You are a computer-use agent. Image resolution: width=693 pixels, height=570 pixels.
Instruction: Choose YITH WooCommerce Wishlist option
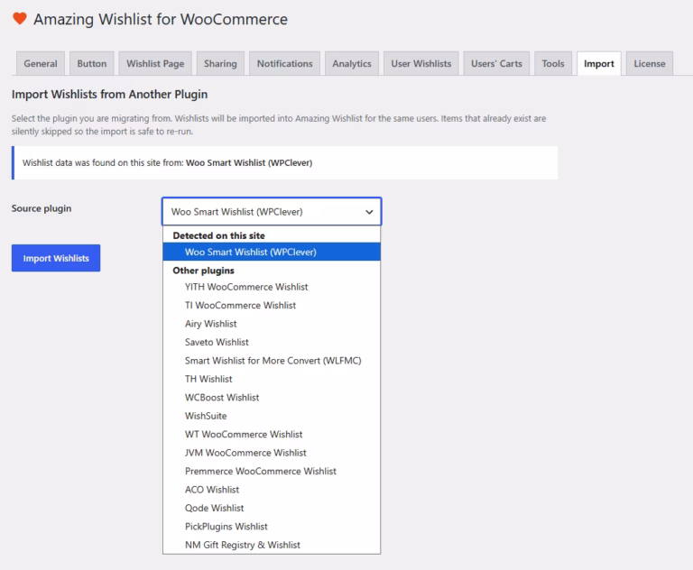(x=272, y=287)
